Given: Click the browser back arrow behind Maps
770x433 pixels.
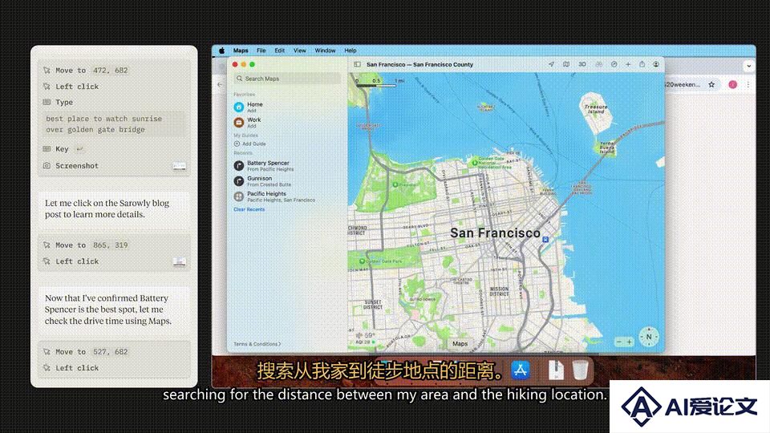Looking at the screenshot, I should pyautogui.click(x=220, y=84).
